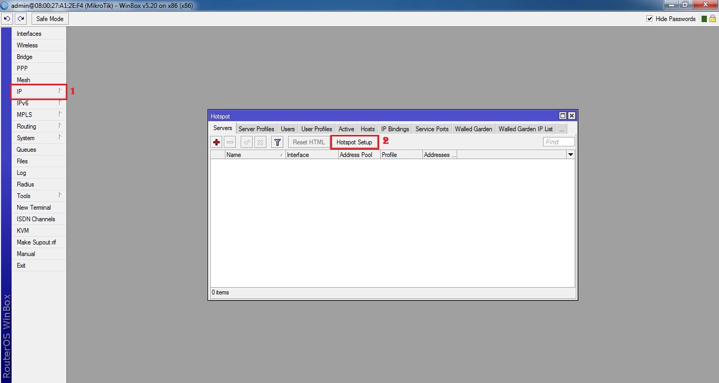The height and width of the screenshot is (383, 719).
Task: Select the Walled Garden tab
Action: (x=473, y=129)
